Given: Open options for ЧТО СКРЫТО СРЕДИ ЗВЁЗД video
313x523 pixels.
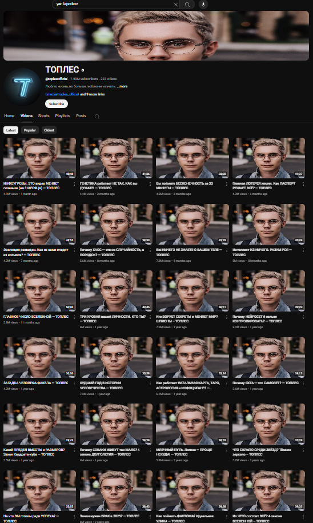Looking at the screenshot, I should point(303,450).
